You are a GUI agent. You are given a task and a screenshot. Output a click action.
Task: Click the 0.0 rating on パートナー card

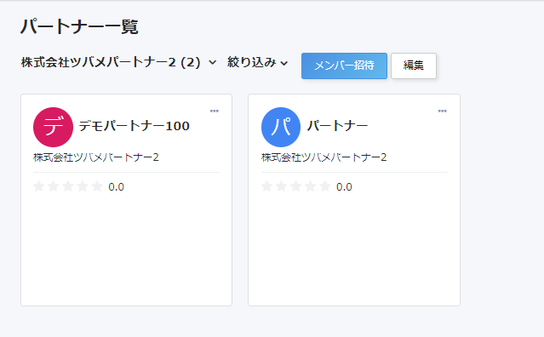point(344,187)
